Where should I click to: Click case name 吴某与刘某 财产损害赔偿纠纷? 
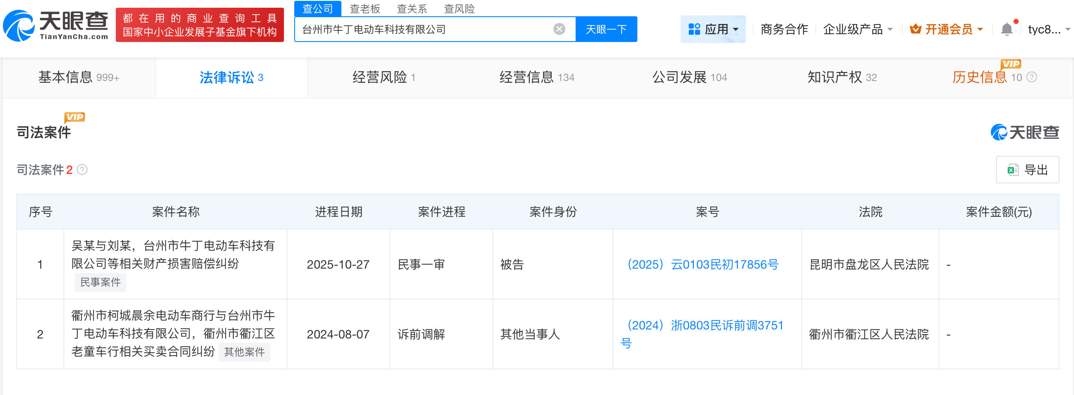173,254
